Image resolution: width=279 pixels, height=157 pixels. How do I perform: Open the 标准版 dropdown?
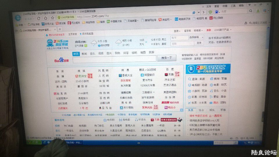pyautogui.click(x=198, y=31)
